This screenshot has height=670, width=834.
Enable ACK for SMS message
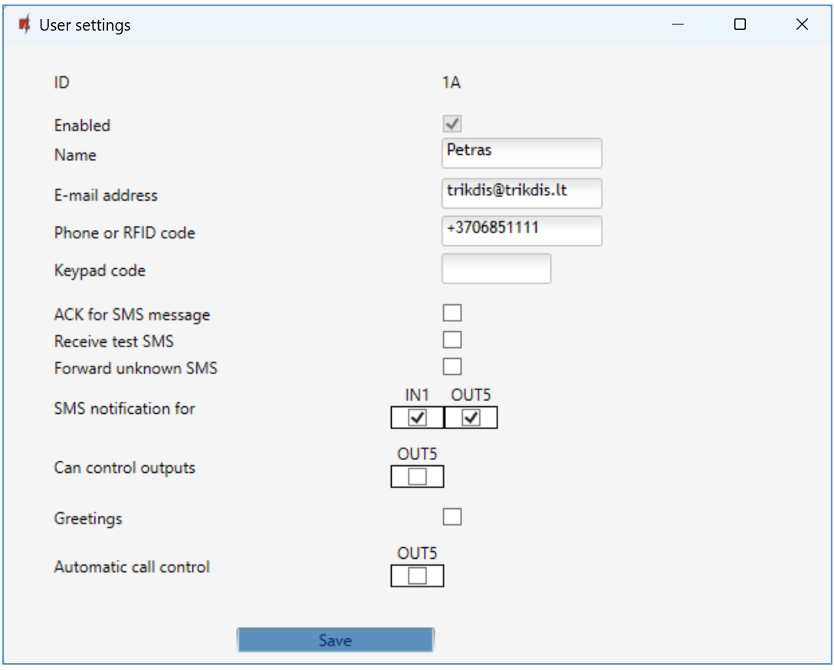452,313
